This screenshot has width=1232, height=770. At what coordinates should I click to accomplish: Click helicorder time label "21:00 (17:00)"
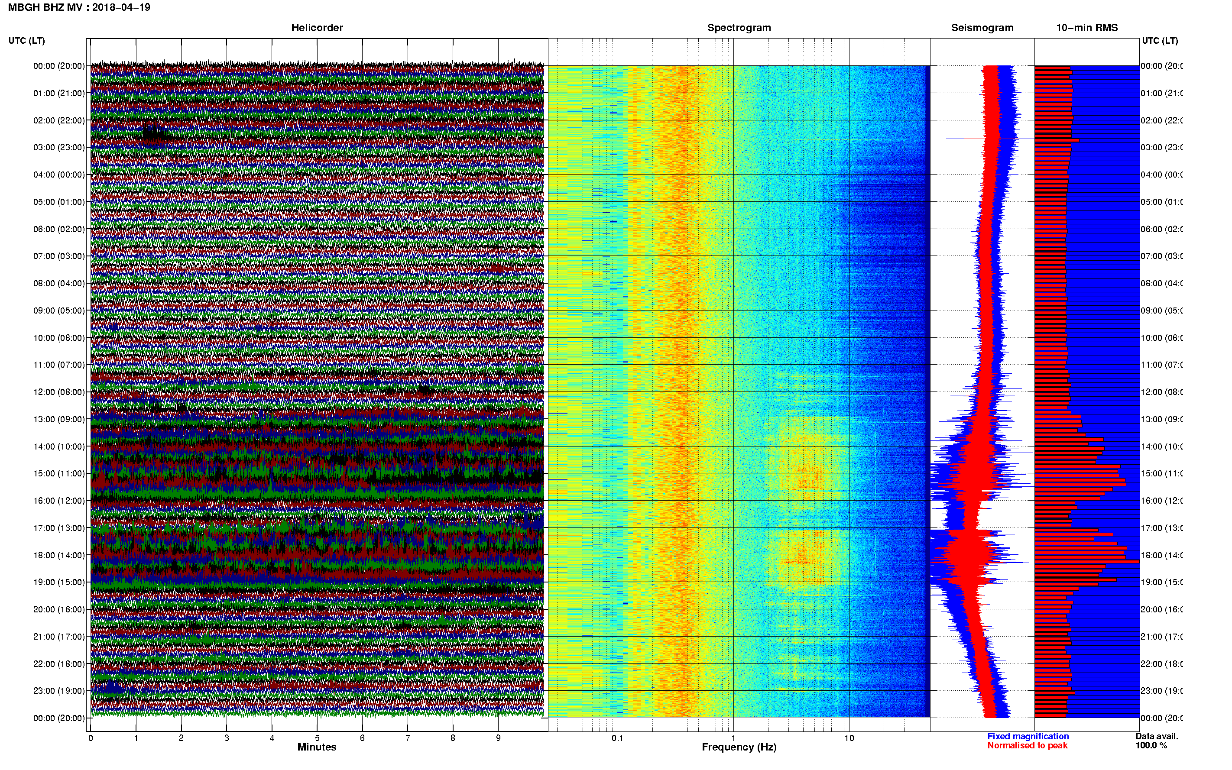[x=59, y=637]
